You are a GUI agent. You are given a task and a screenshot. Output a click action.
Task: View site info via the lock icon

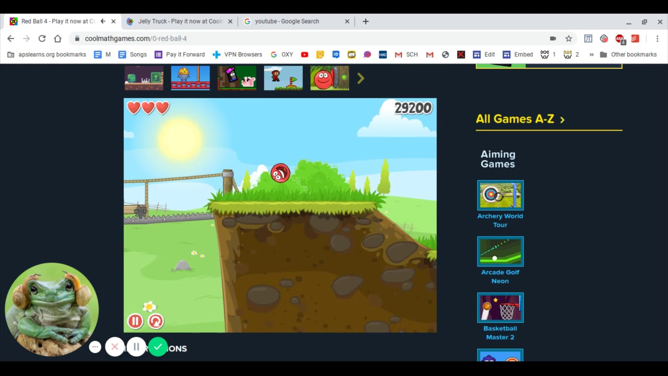point(77,39)
